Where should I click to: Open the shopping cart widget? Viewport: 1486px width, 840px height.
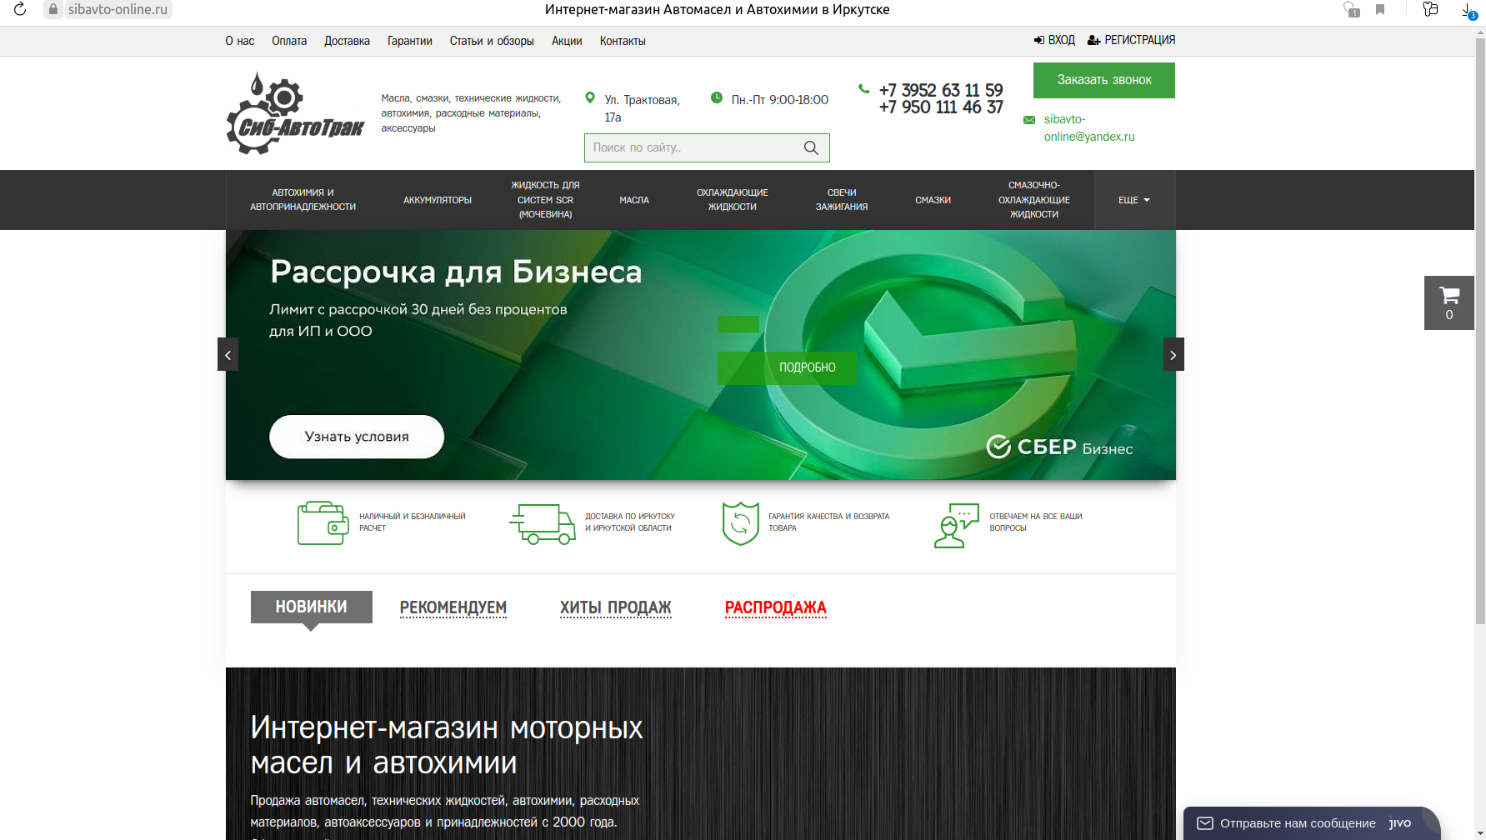pos(1449,302)
